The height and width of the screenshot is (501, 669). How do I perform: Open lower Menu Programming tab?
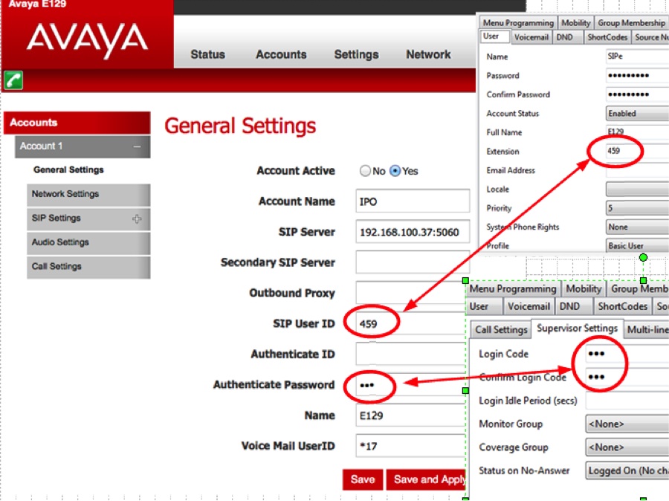(513, 289)
